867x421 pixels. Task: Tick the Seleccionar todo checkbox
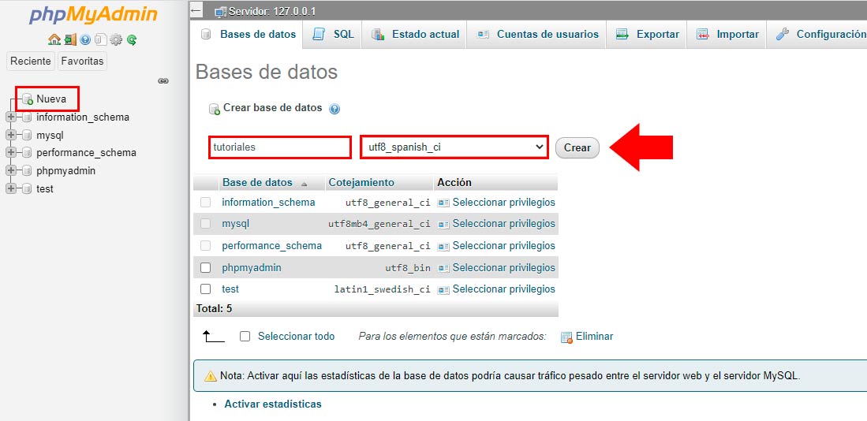click(x=245, y=337)
